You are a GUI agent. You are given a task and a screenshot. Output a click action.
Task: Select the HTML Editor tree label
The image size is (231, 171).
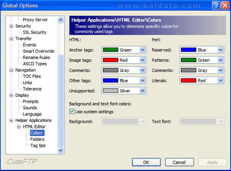34,127
